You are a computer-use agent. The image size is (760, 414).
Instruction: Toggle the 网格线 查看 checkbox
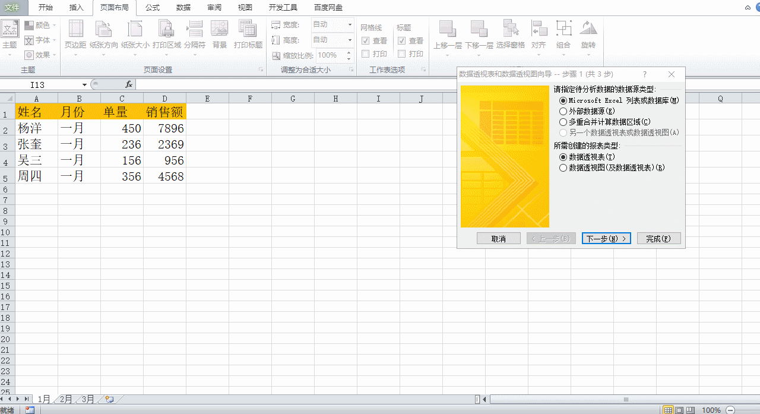(366, 41)
